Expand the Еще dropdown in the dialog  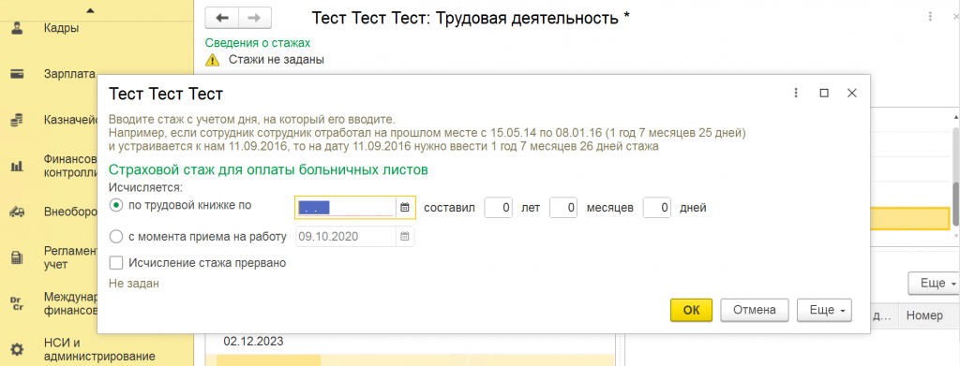824,310
